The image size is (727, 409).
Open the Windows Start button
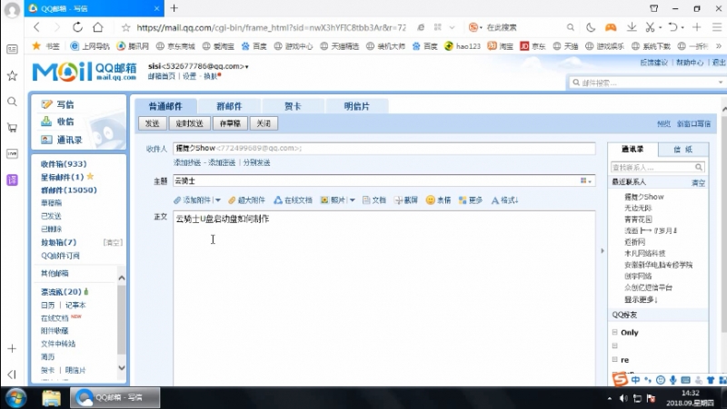[x=16, y=397]
